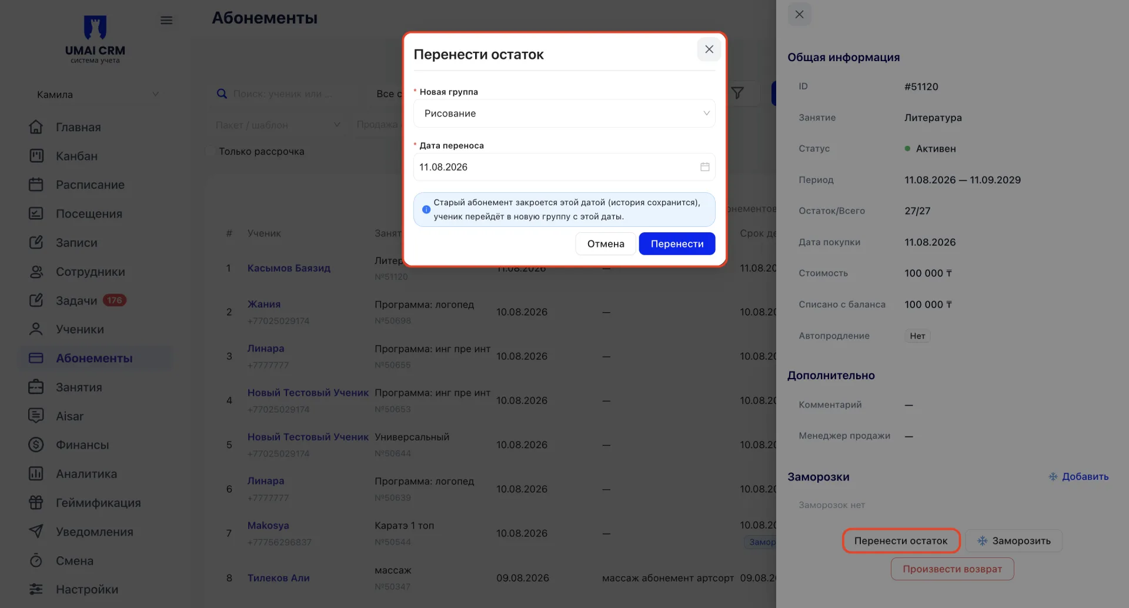Click the Финансы coin icon
The height and width of the screenshot is (608, 1129).
pos(36,445)
